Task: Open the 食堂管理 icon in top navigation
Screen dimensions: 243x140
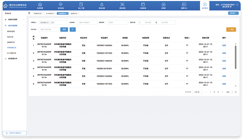Action: pyautogui.click(x=41, y=5)
